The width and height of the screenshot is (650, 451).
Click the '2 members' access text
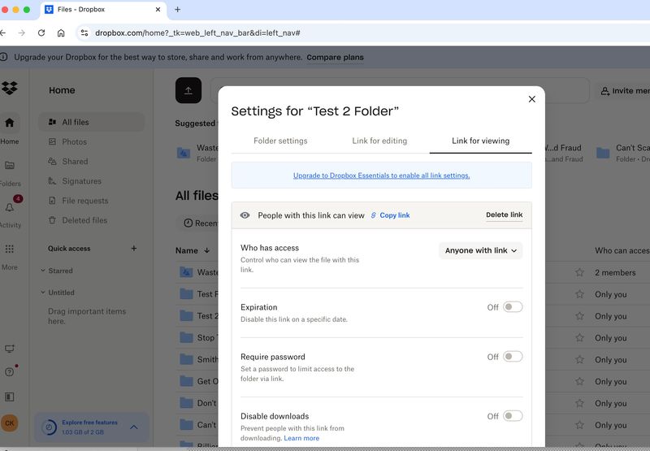pyautogui.click(x=615, y=272)
